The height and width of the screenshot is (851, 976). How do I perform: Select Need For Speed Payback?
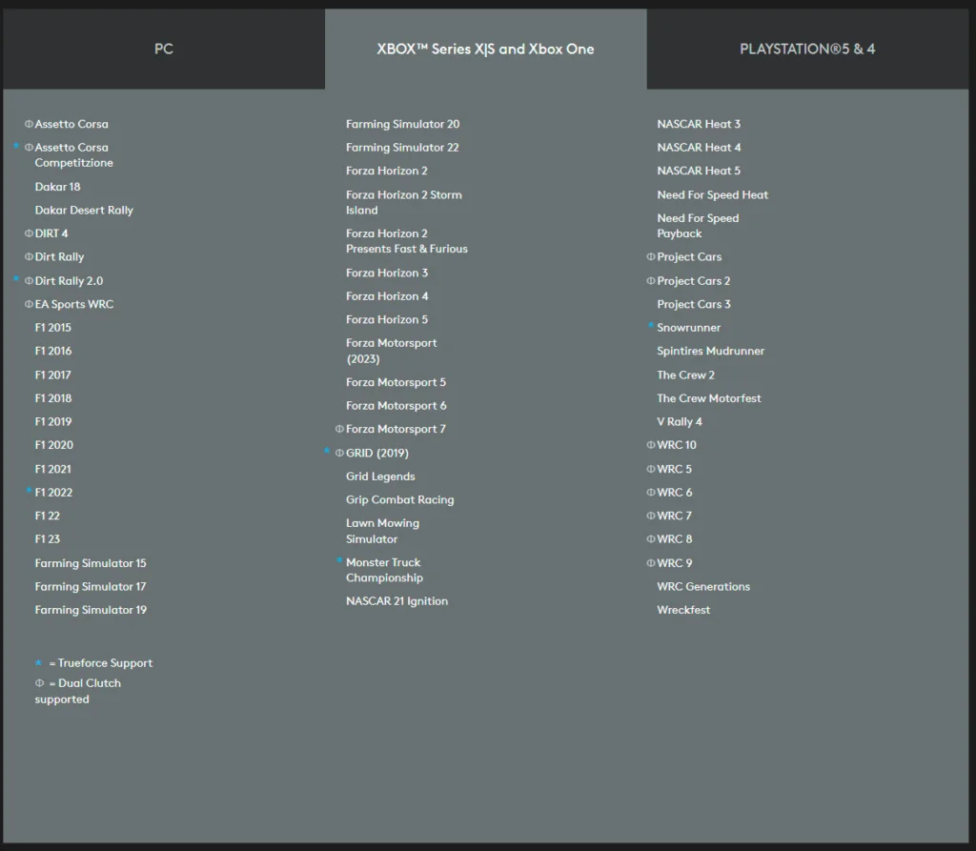coord(699,226)
